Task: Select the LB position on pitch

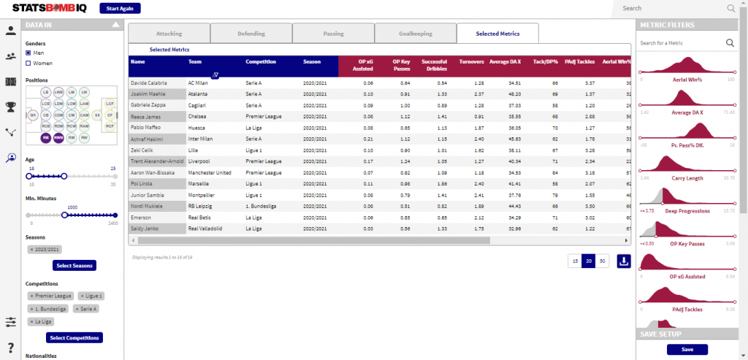Action: click(46, 92)
